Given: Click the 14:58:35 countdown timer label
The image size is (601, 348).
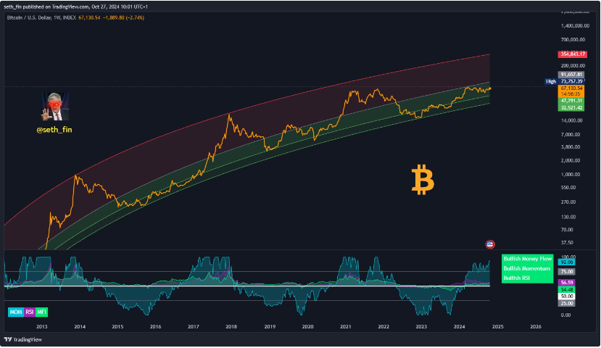Looking at the screenshot, I should pos(571,94).
